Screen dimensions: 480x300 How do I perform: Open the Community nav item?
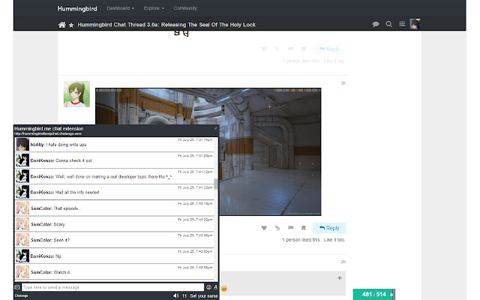click(x=185, y=8)
